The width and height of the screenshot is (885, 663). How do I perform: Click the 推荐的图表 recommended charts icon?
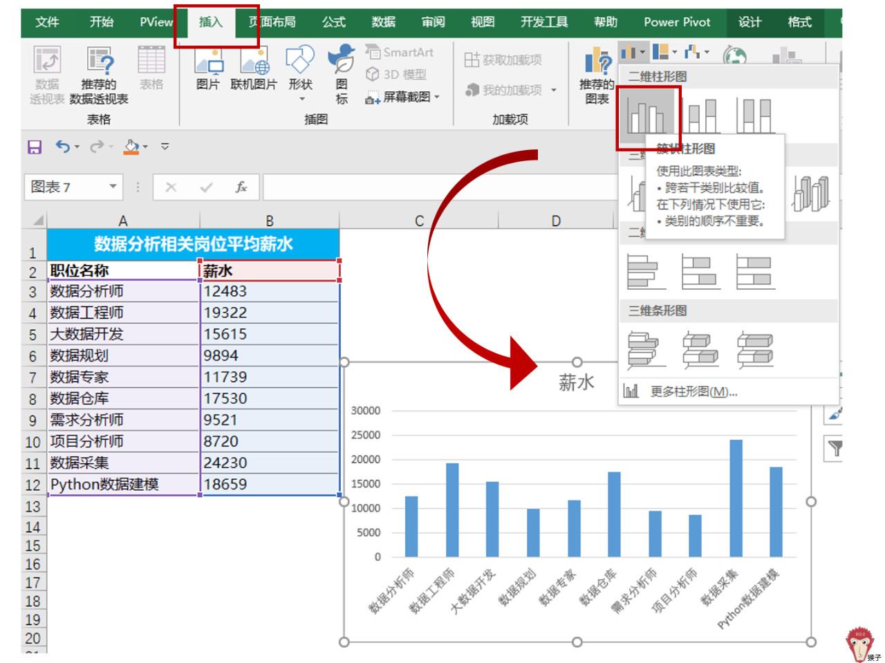click(x=597, y=75)
